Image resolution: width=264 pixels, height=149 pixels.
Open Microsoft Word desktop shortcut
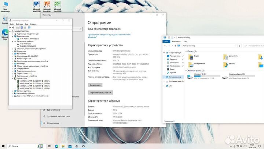tap(36, 6)
